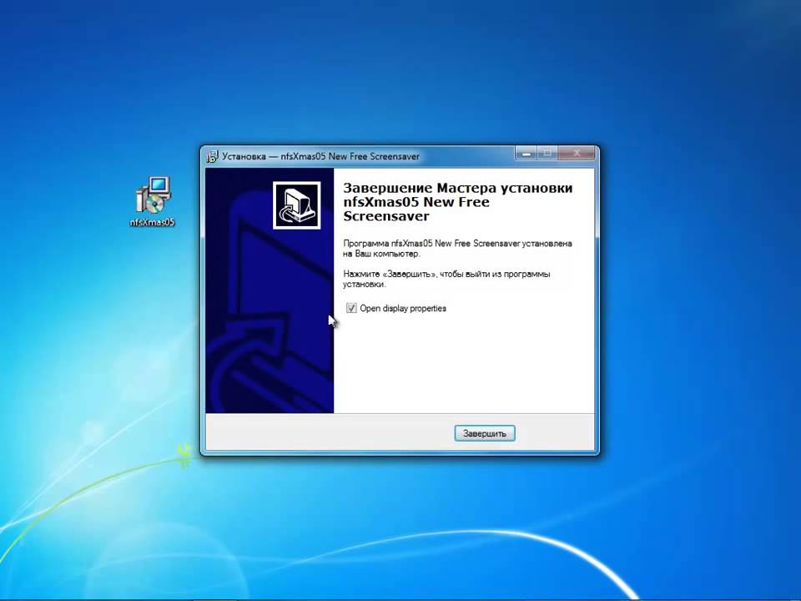Click the Завершить button to finish setup
Screen dimensions: 801x601
tap(484, 433)
